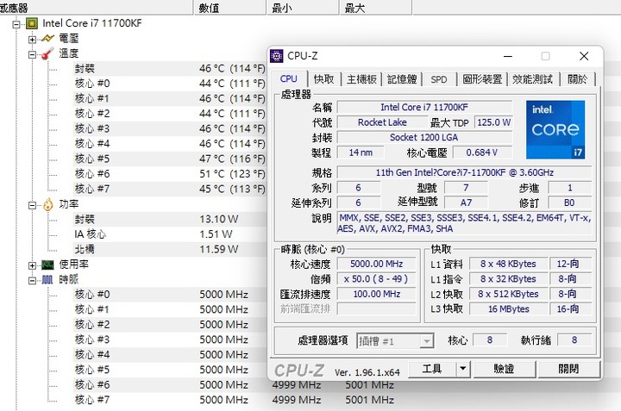This screenshot has width=621, height=411.
Task: Click the processor name field Intel Core i7 11700KF
Action: 424,107
